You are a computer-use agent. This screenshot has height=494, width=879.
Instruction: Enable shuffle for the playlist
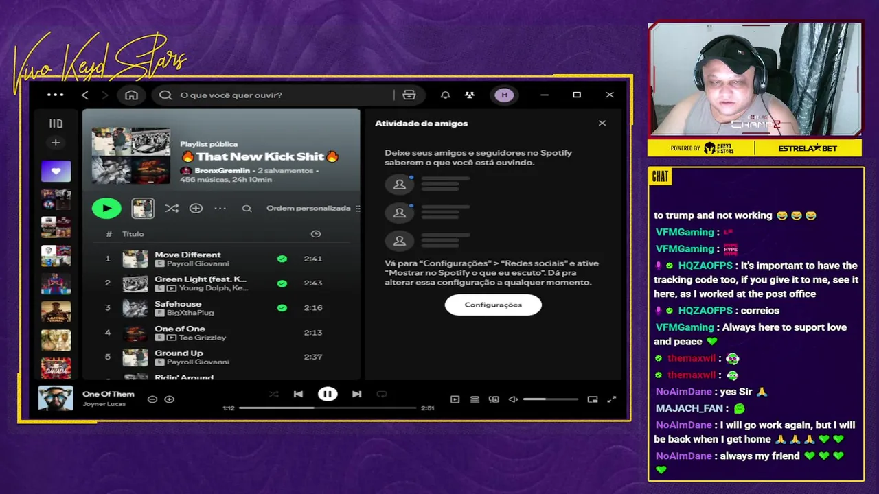(172, 208)
